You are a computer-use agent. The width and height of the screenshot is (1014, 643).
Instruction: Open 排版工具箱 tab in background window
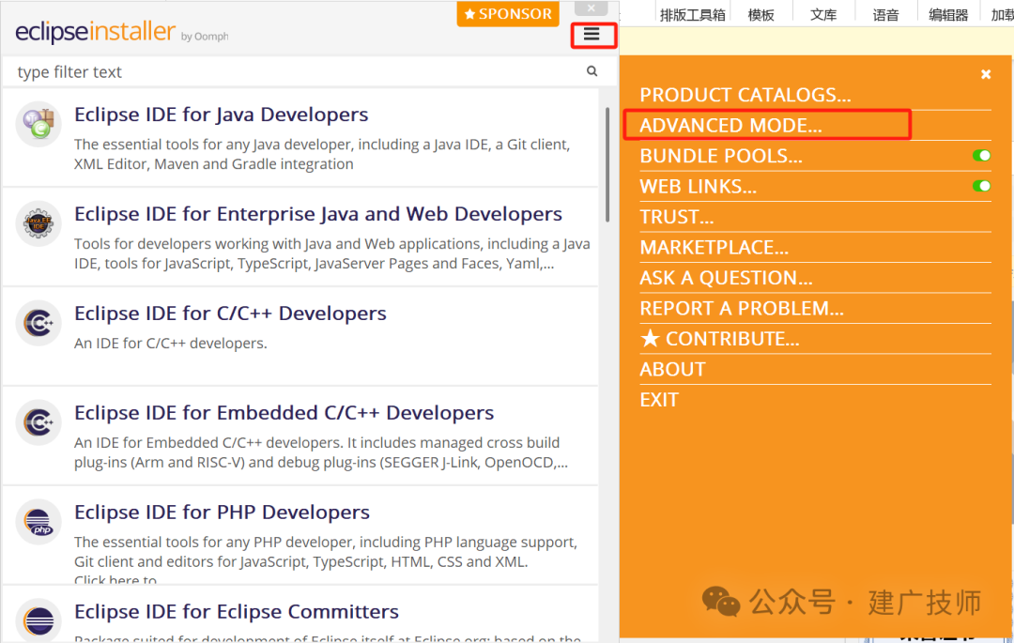pos(692,15)
